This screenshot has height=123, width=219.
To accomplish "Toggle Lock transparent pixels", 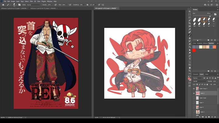I will pyautogui.click(x=197, y=84).
